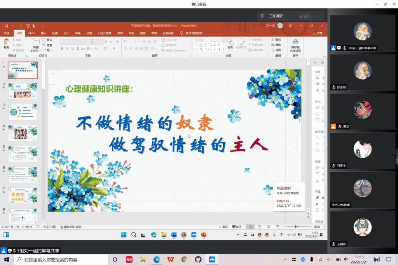Image resolution: width=398 pixels, height=265 pixels.
Task: Switch to the iSlide tab
Action: click(x=31, y=33)
